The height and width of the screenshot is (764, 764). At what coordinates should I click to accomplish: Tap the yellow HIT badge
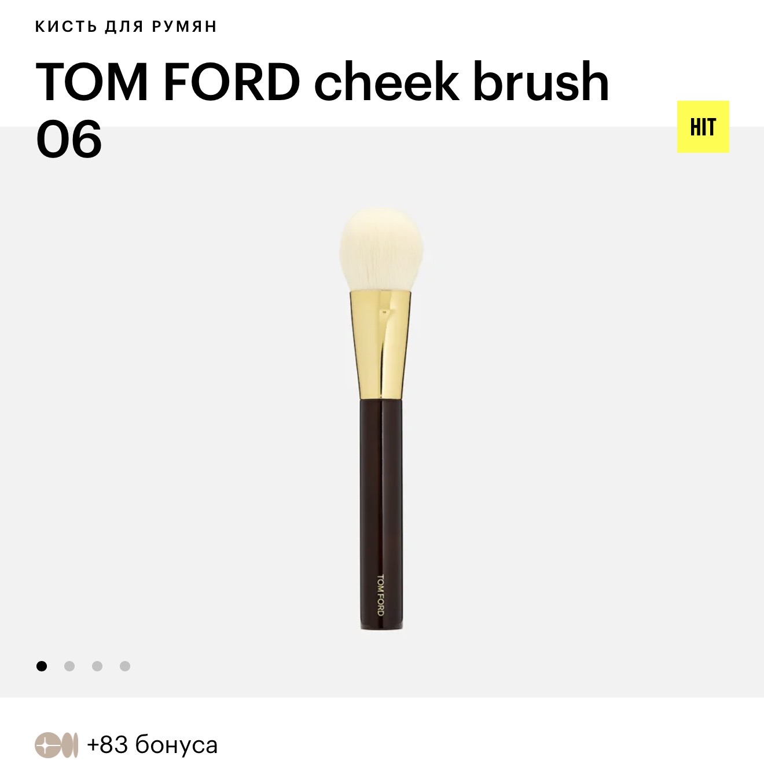click(703, 127)
